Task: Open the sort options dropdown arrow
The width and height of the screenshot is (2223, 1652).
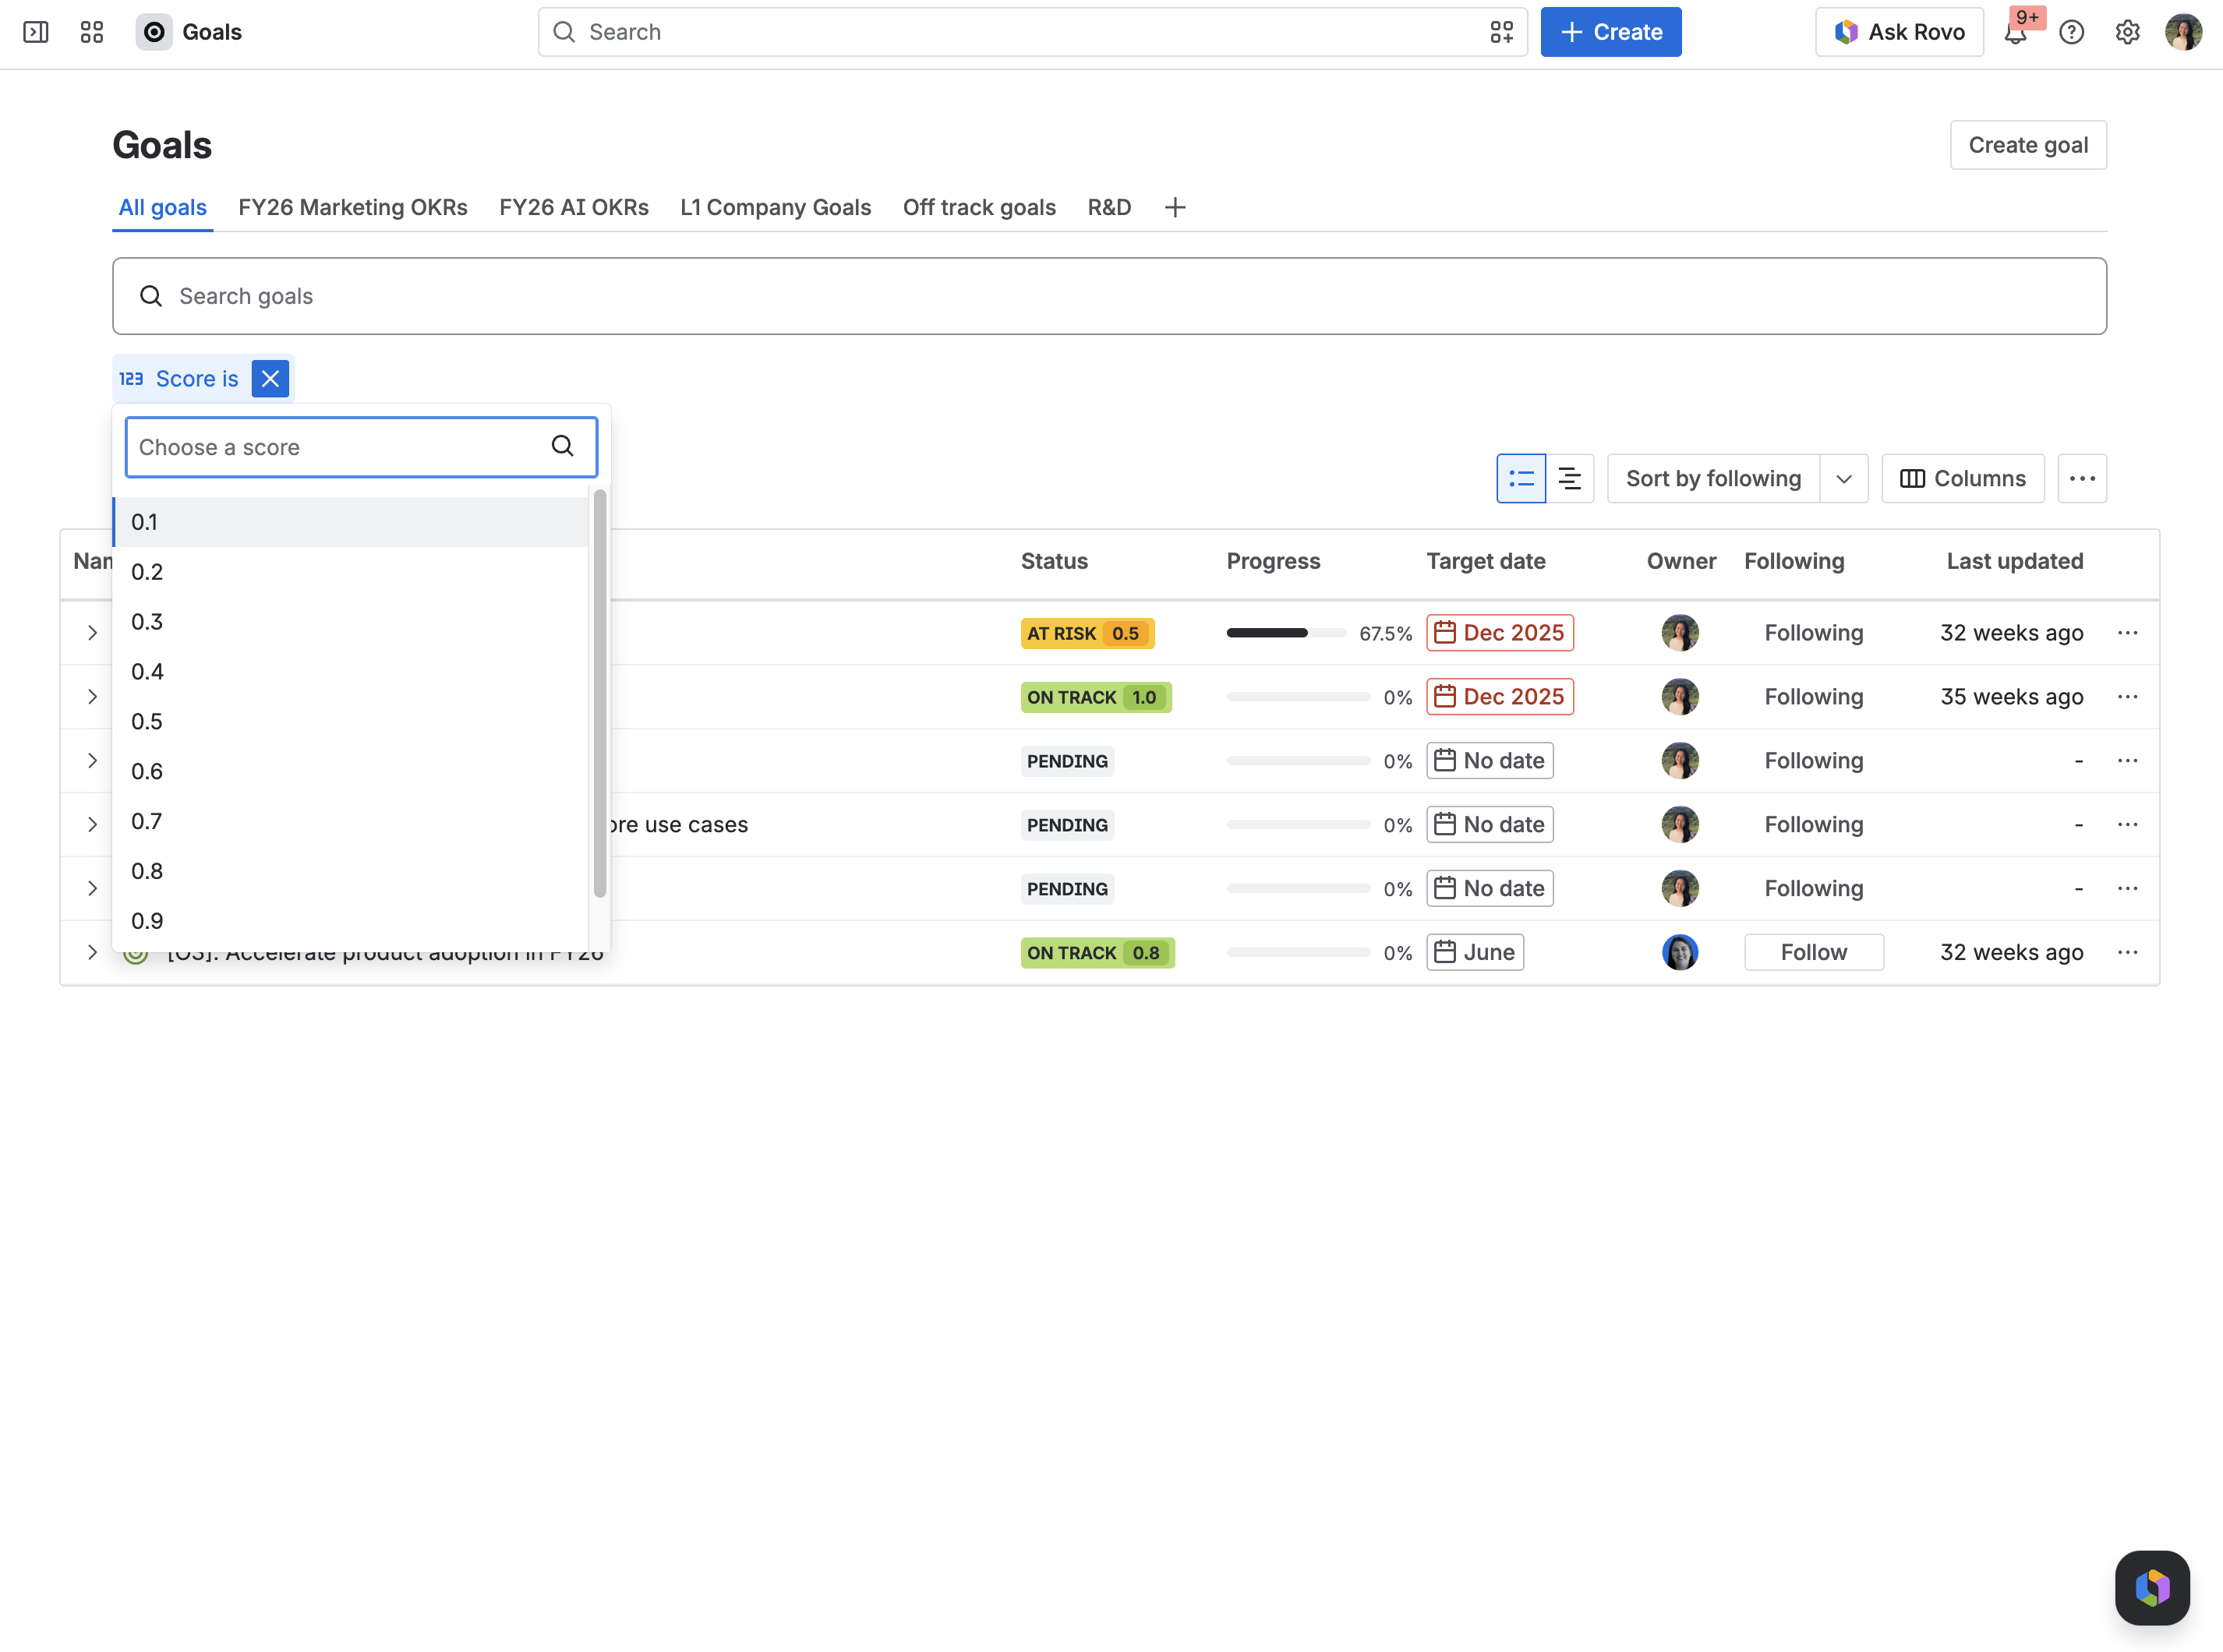Action: (1844, 479)
